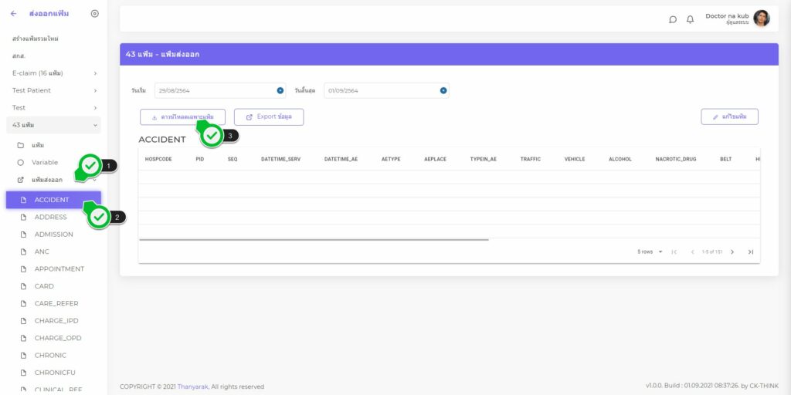The height and width of the screenshot is (395, 791).
Task: Click the แก้ไขแฟ้ม edit button
Action: point(729,116)
